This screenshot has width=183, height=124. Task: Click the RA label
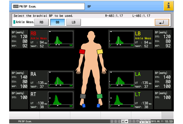(33, 74)
